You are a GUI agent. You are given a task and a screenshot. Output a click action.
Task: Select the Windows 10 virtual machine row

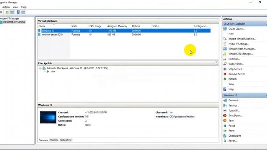click(x=124, y=30)
